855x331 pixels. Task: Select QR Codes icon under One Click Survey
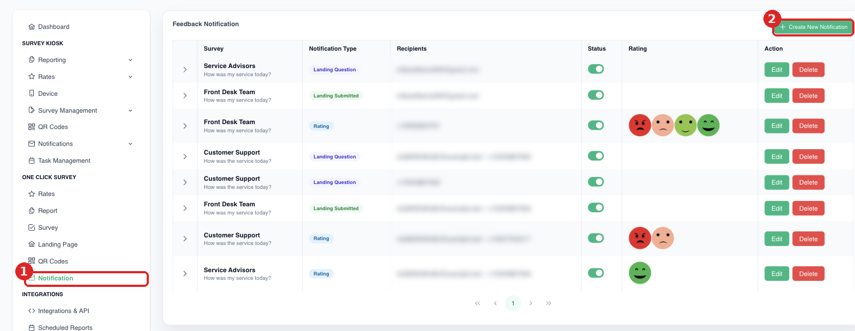(x=32, y=261)
